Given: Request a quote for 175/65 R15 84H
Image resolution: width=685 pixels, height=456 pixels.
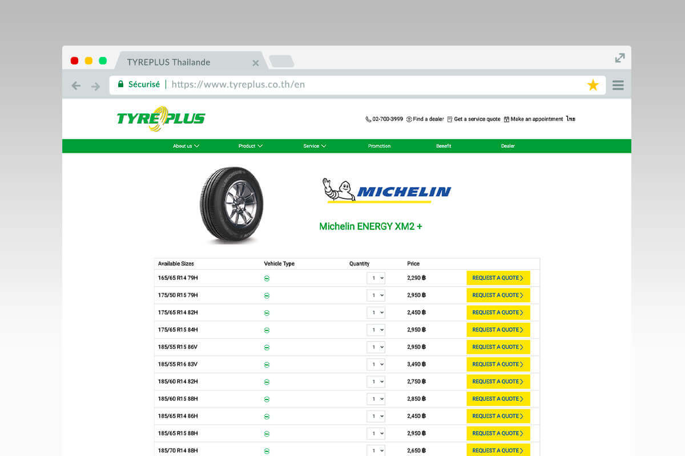Looking at the screenshot, I should [x=498, y=329].
